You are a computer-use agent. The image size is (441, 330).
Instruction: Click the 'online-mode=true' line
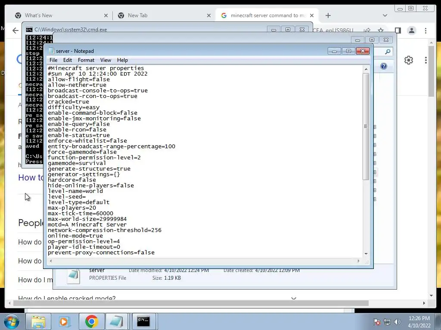tap(75, 236)
